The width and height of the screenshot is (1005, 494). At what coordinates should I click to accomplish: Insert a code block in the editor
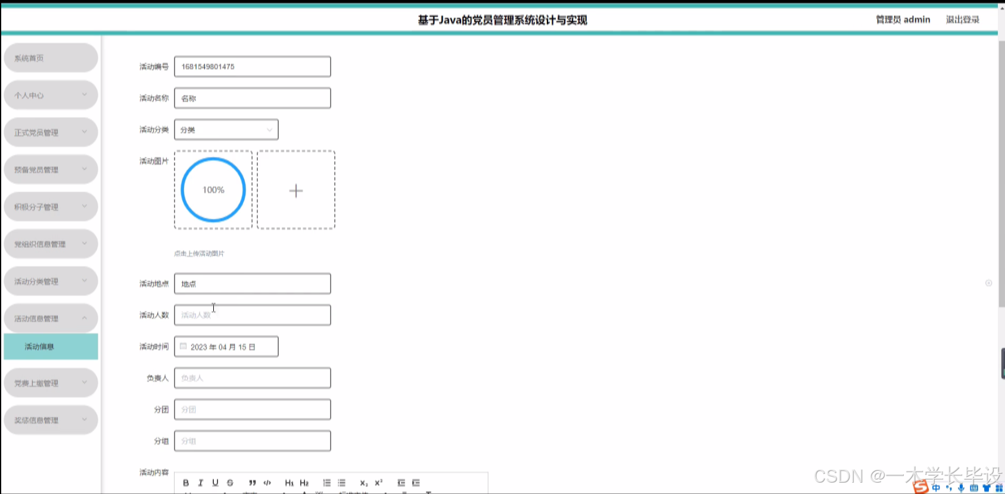267,483
